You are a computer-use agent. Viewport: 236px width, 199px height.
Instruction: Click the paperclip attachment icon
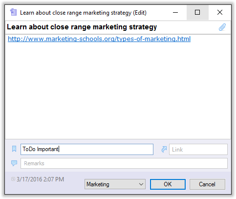[x=222, y=27]
